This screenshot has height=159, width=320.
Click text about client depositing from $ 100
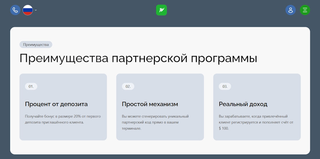click(256, 123)
